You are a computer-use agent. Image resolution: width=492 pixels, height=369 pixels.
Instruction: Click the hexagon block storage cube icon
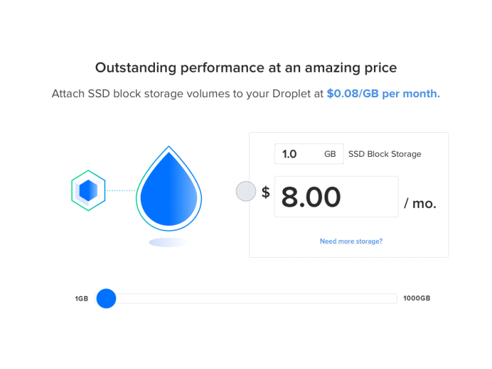tap(89, 191)
